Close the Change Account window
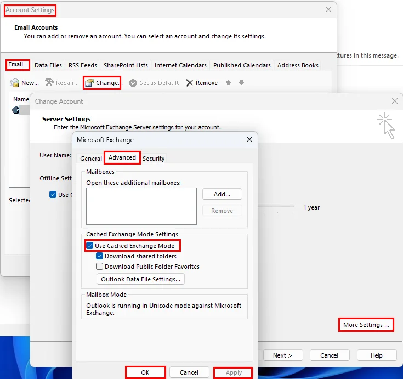Viewport: 403px width, 379px height. coord(395,101)
